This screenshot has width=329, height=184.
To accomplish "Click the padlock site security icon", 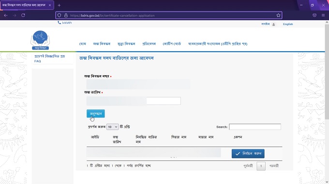I will [x=66, y=15].
